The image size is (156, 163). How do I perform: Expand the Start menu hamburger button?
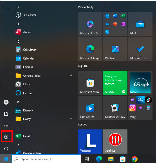click(x=6, y=7)
